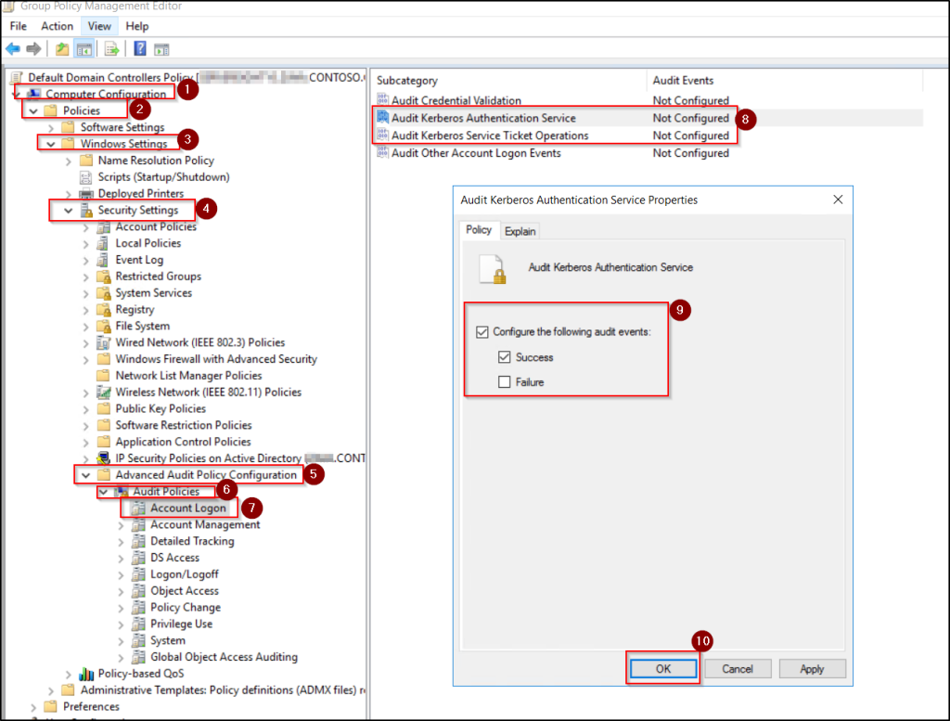Click the Up One Level folder icon
This screenshot has width=950, height=721.
tap(61, 48)
